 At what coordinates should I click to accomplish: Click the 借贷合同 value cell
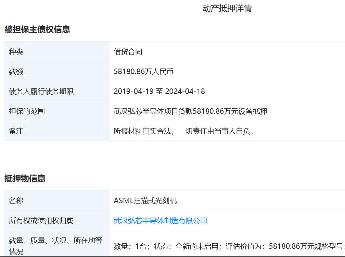coord(227,51)
